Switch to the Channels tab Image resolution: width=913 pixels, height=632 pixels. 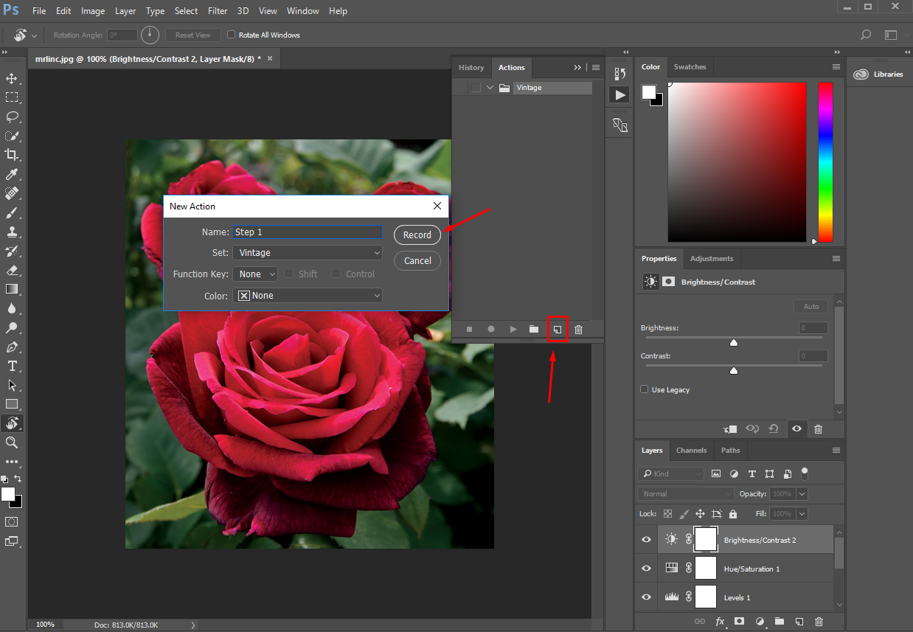(x=691, y=451)
